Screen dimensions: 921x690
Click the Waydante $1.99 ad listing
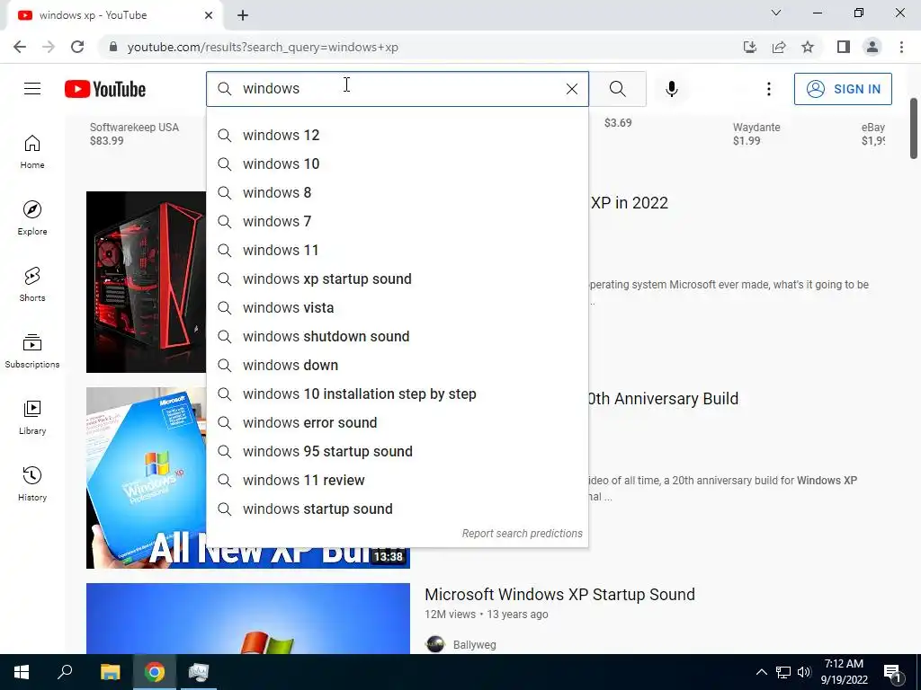pos(756,134)
